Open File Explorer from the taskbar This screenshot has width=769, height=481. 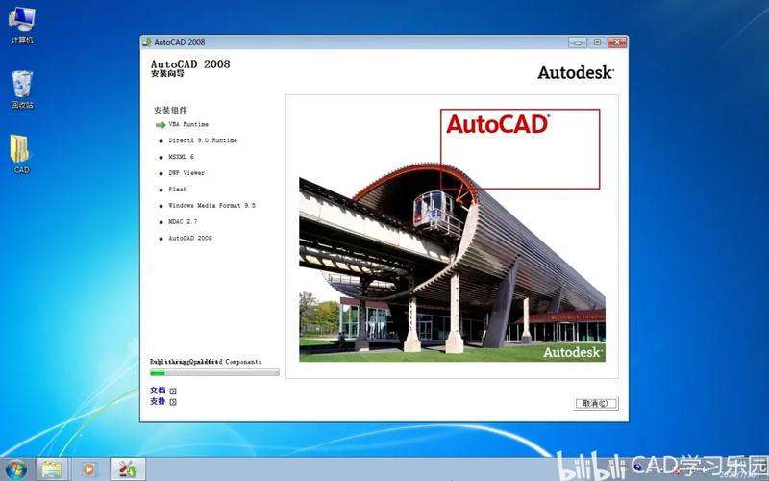[x=52, y=469]
